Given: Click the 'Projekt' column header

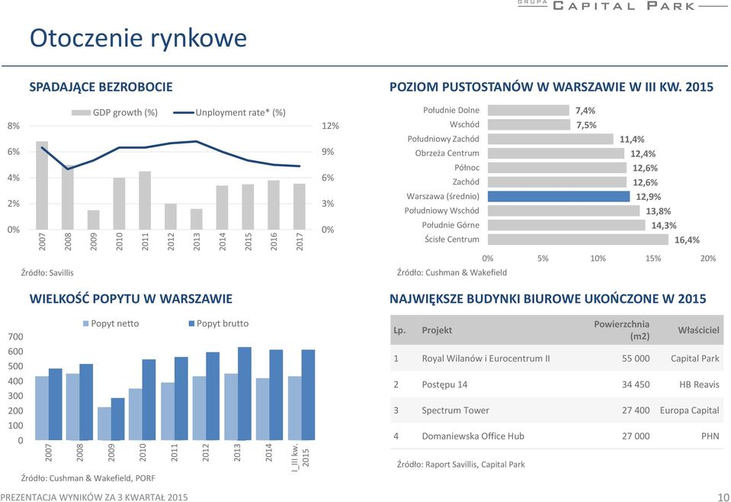Looking at the screenshot, I should 437,330.
